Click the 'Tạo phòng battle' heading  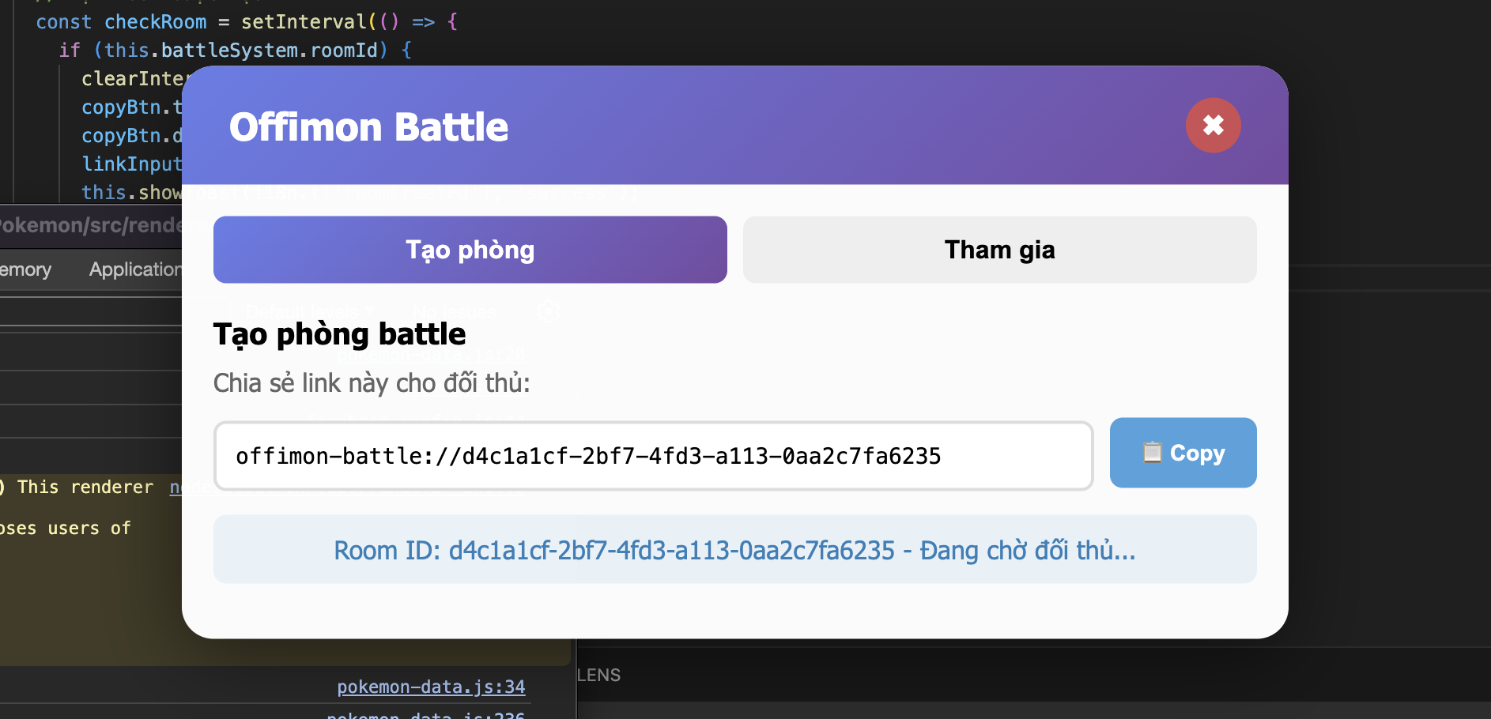pos(339,334)
